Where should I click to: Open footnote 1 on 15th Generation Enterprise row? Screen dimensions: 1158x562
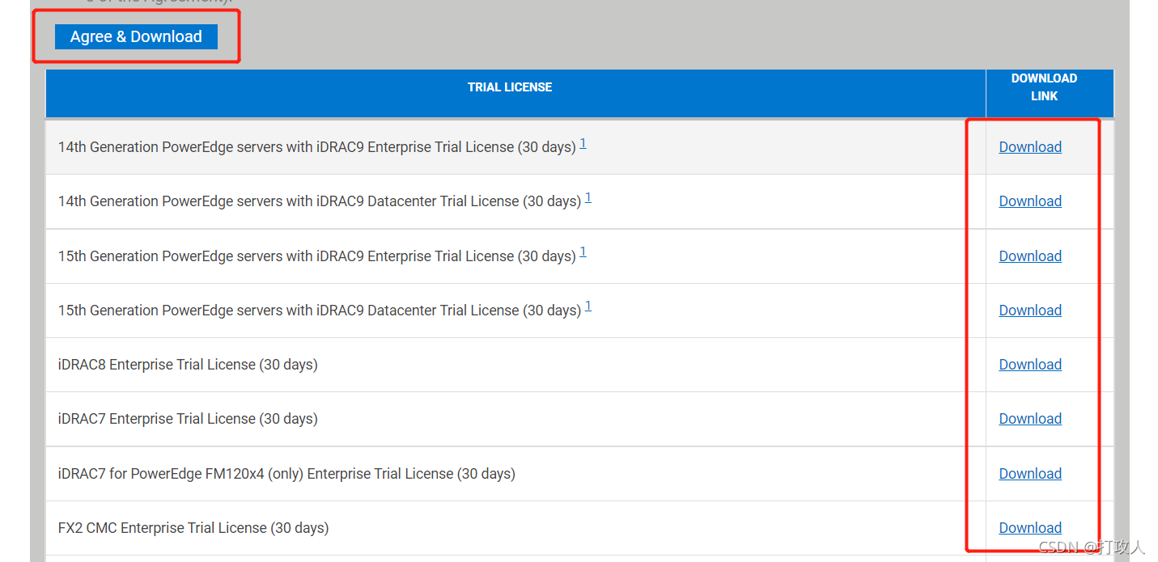(x=583, y=252)
